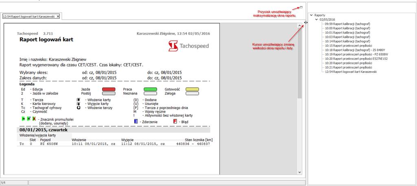The height and width of the screenshot is (186, 417).
Task: Open 10:03 Raport kalibracji (tachograf)
Action: click(x=347, y=37)
